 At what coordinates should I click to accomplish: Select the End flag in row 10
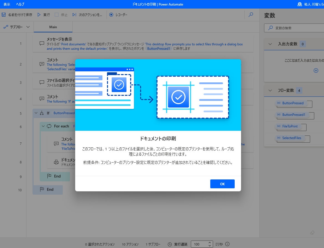click(47, 189)
